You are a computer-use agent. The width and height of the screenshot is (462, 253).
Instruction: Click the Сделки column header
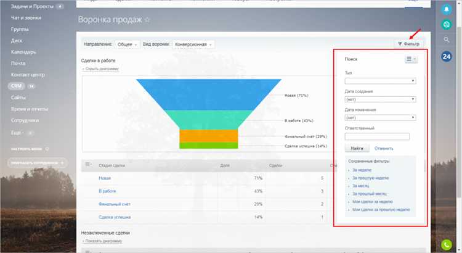275,165
